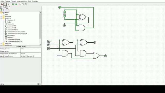Edit the empty Общая метка value field
The height and width of the screenshot is (93, 165).
click(31, 51)
